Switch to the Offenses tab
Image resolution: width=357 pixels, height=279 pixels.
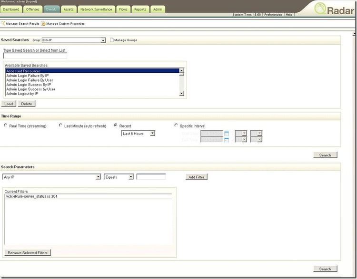pyautogui.click(x=33, y=10)
